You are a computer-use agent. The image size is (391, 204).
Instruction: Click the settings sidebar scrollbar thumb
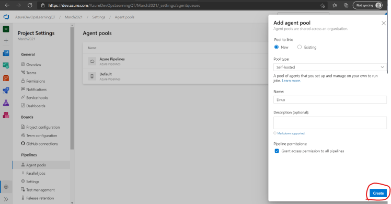[x=72, y=88]
